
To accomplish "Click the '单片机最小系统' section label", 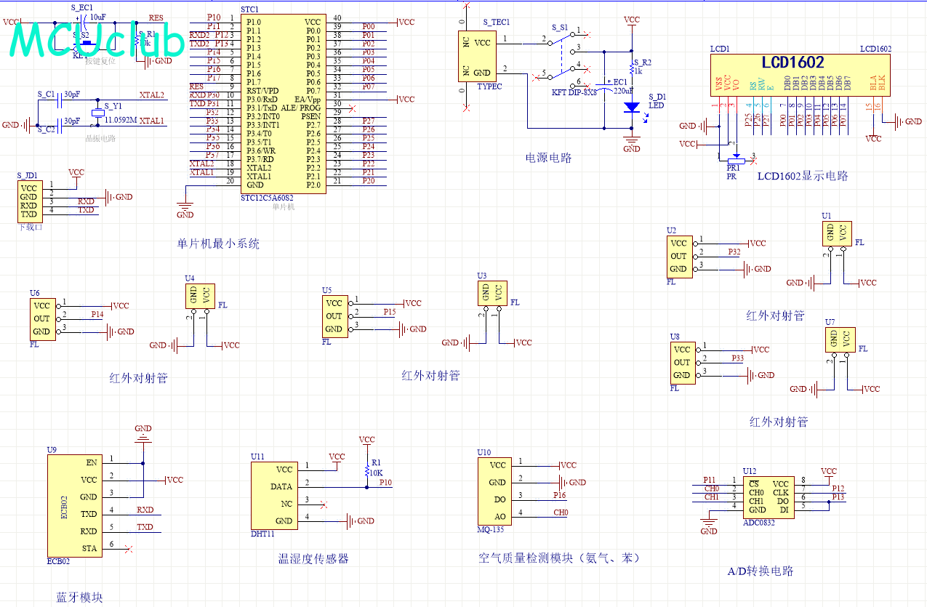I will click(x=218, y=244).
